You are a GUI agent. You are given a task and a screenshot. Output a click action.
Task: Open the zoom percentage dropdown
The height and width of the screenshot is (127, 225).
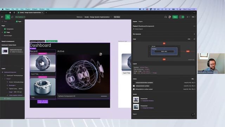[x=194, y=17]
